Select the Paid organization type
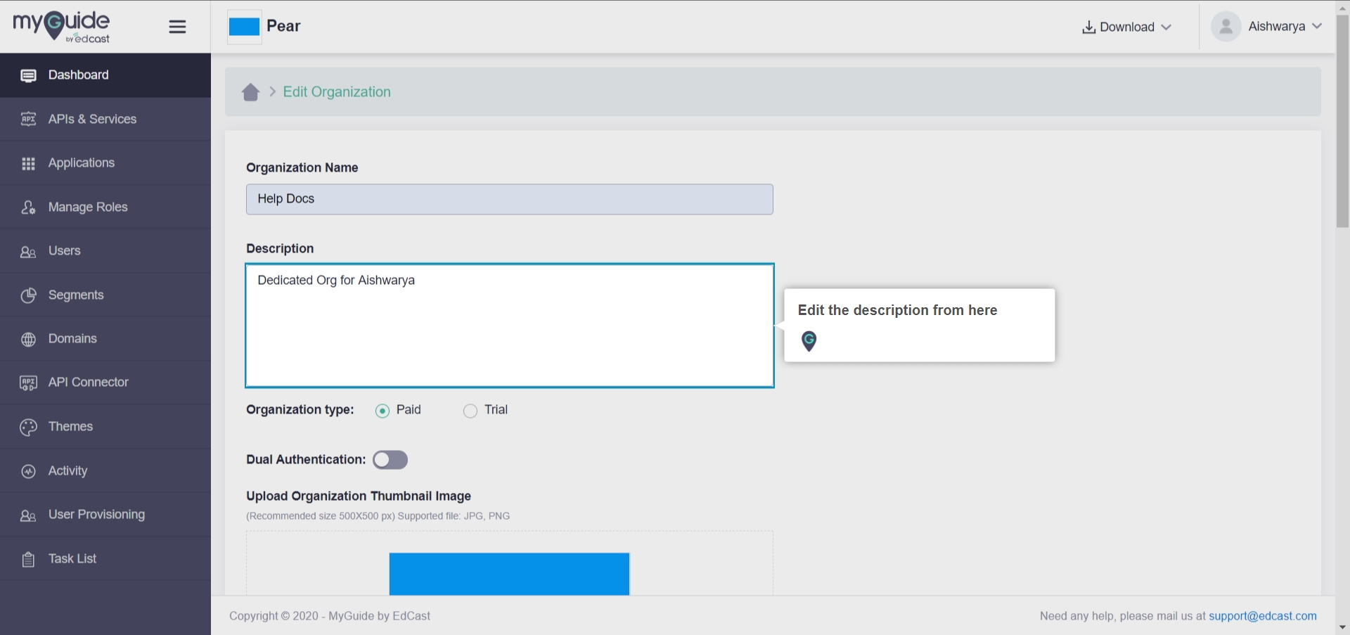 point(382,411)
